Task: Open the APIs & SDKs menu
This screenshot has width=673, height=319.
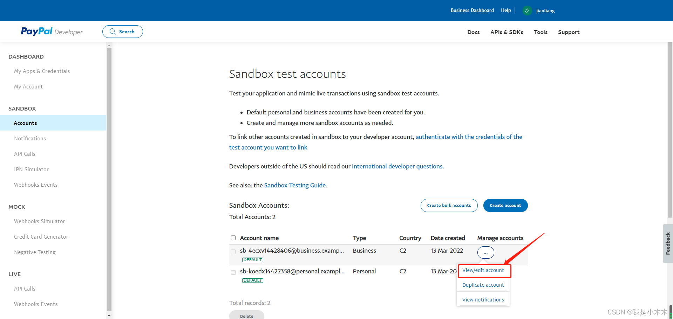Action: pos(507,32)
